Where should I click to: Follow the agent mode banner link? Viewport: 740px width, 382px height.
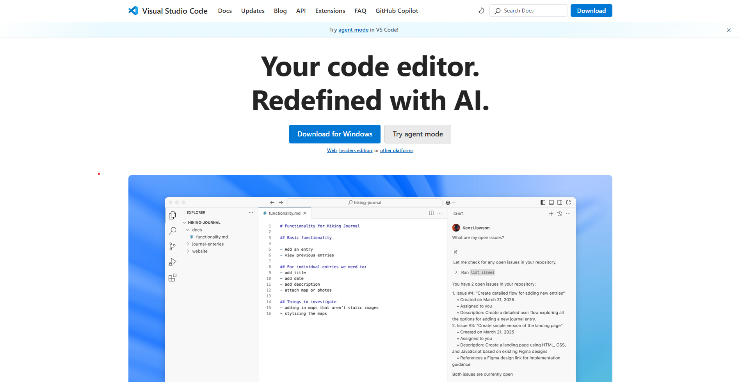[353, 30]
